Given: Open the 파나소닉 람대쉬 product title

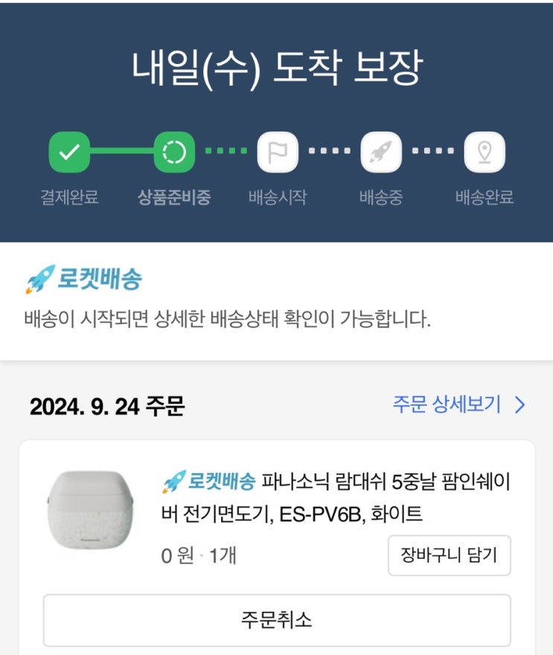Looking at the screenshot, I should [336, 497].
